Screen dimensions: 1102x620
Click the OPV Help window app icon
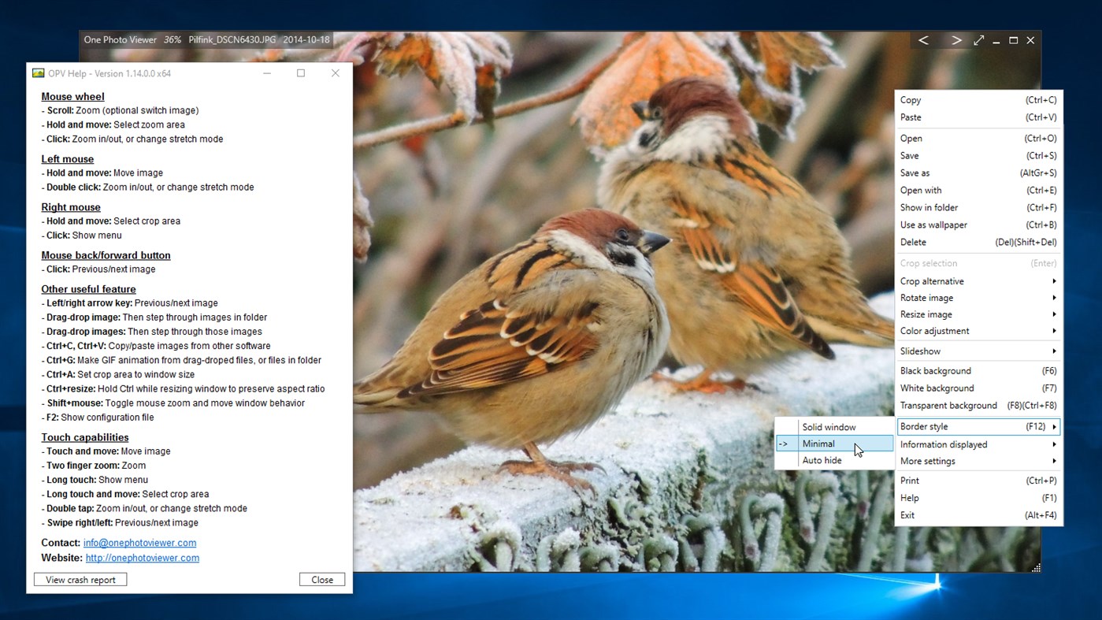pyautogui.click(x=38, y=73)
